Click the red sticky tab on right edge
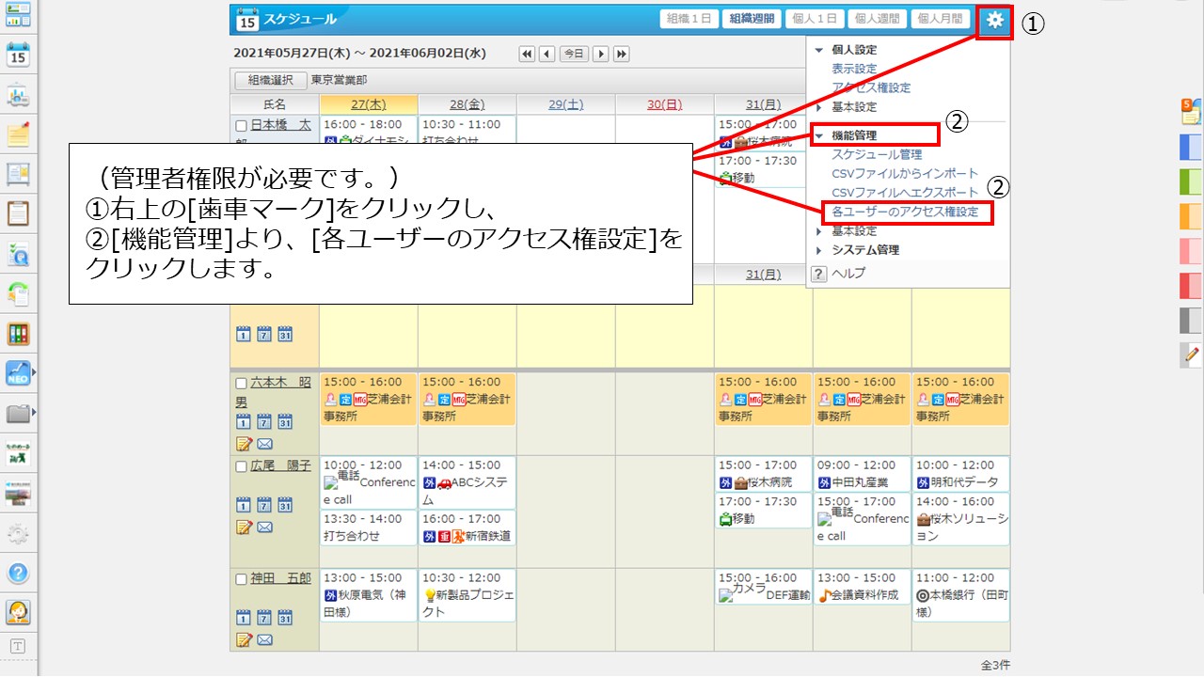This screenshot has height=677, width=1204. pos(1190,286)
